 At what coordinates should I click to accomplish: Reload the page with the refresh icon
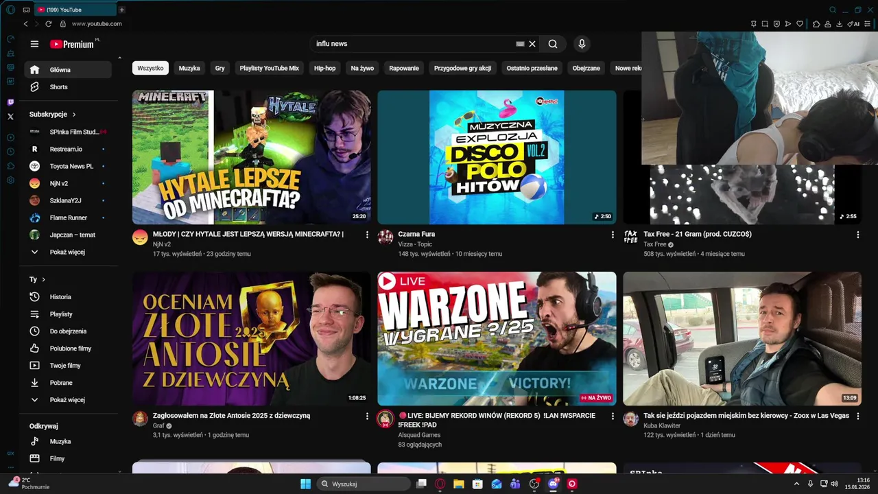click(49, 24)
